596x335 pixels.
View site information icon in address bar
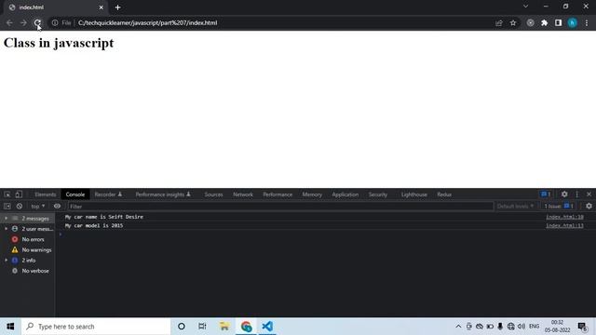pos(55,22)
